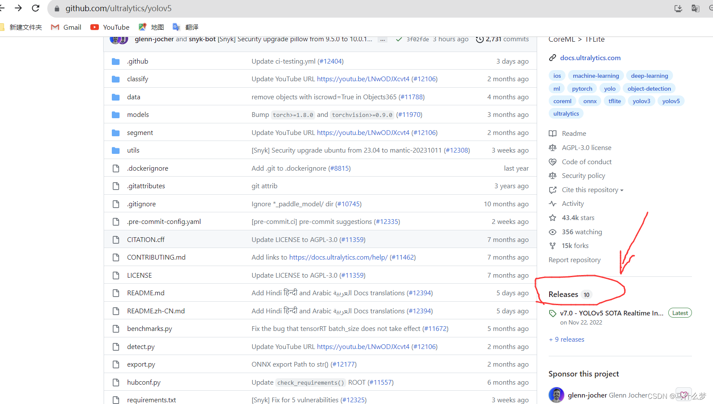Select the folder icon beside models
The image size is (713, 404).
(116, 115)
